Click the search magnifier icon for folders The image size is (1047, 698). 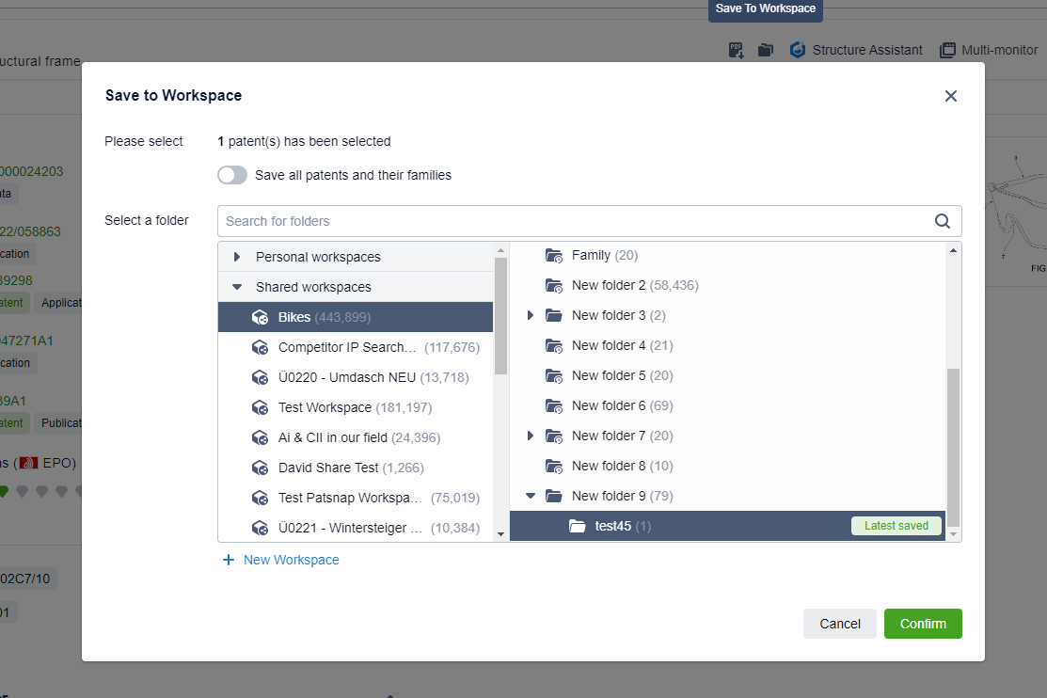coord(943,221)
